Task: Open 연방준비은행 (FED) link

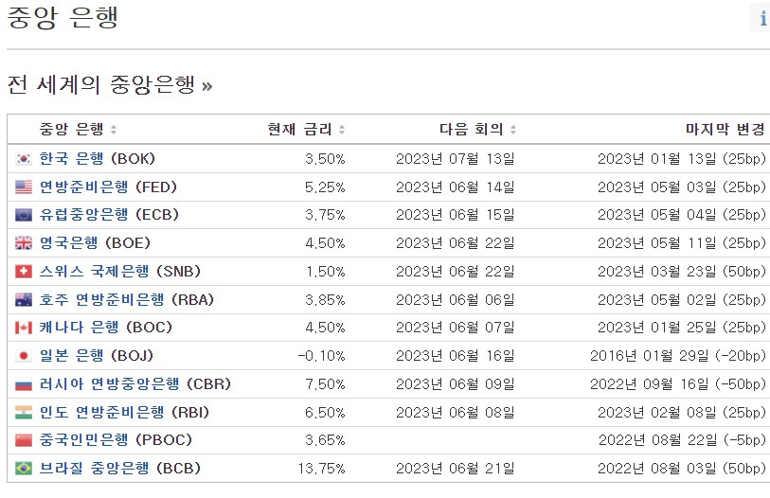Action: coord(108,187)
